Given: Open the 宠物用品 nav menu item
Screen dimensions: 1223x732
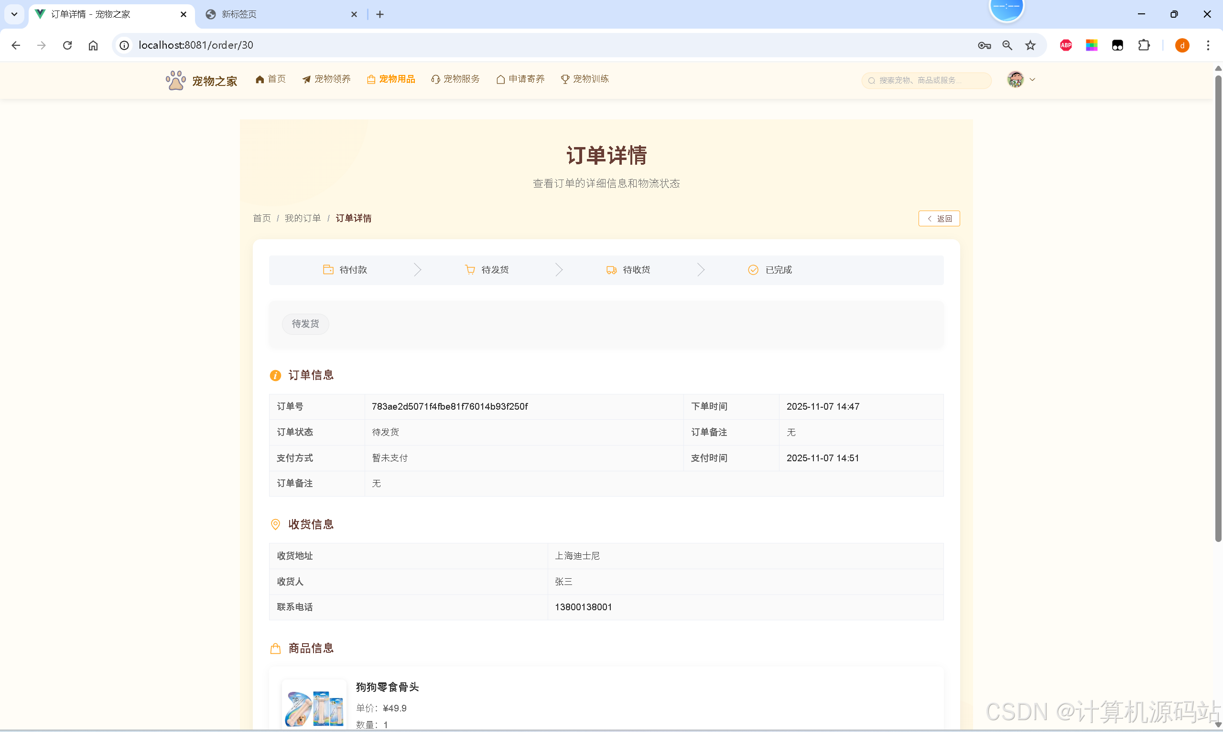Looking at the screenshot, I should coord(391,79).
